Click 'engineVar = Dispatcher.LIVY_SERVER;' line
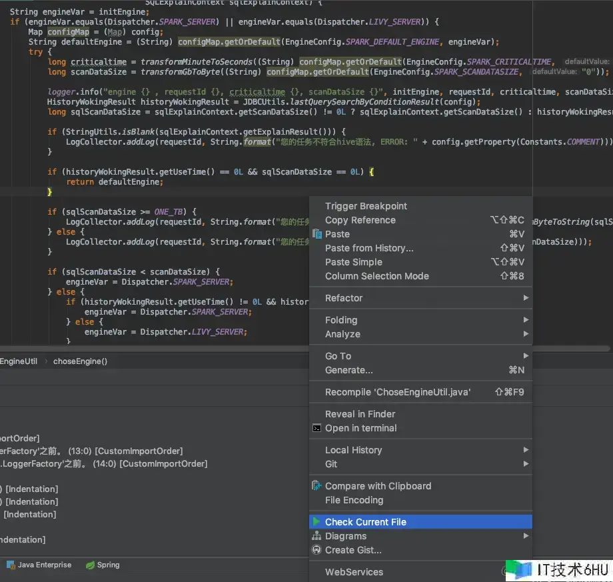Image resolution: width=613 pixels, height=582 pixels. pyautogui.click(x=166, y=332)
